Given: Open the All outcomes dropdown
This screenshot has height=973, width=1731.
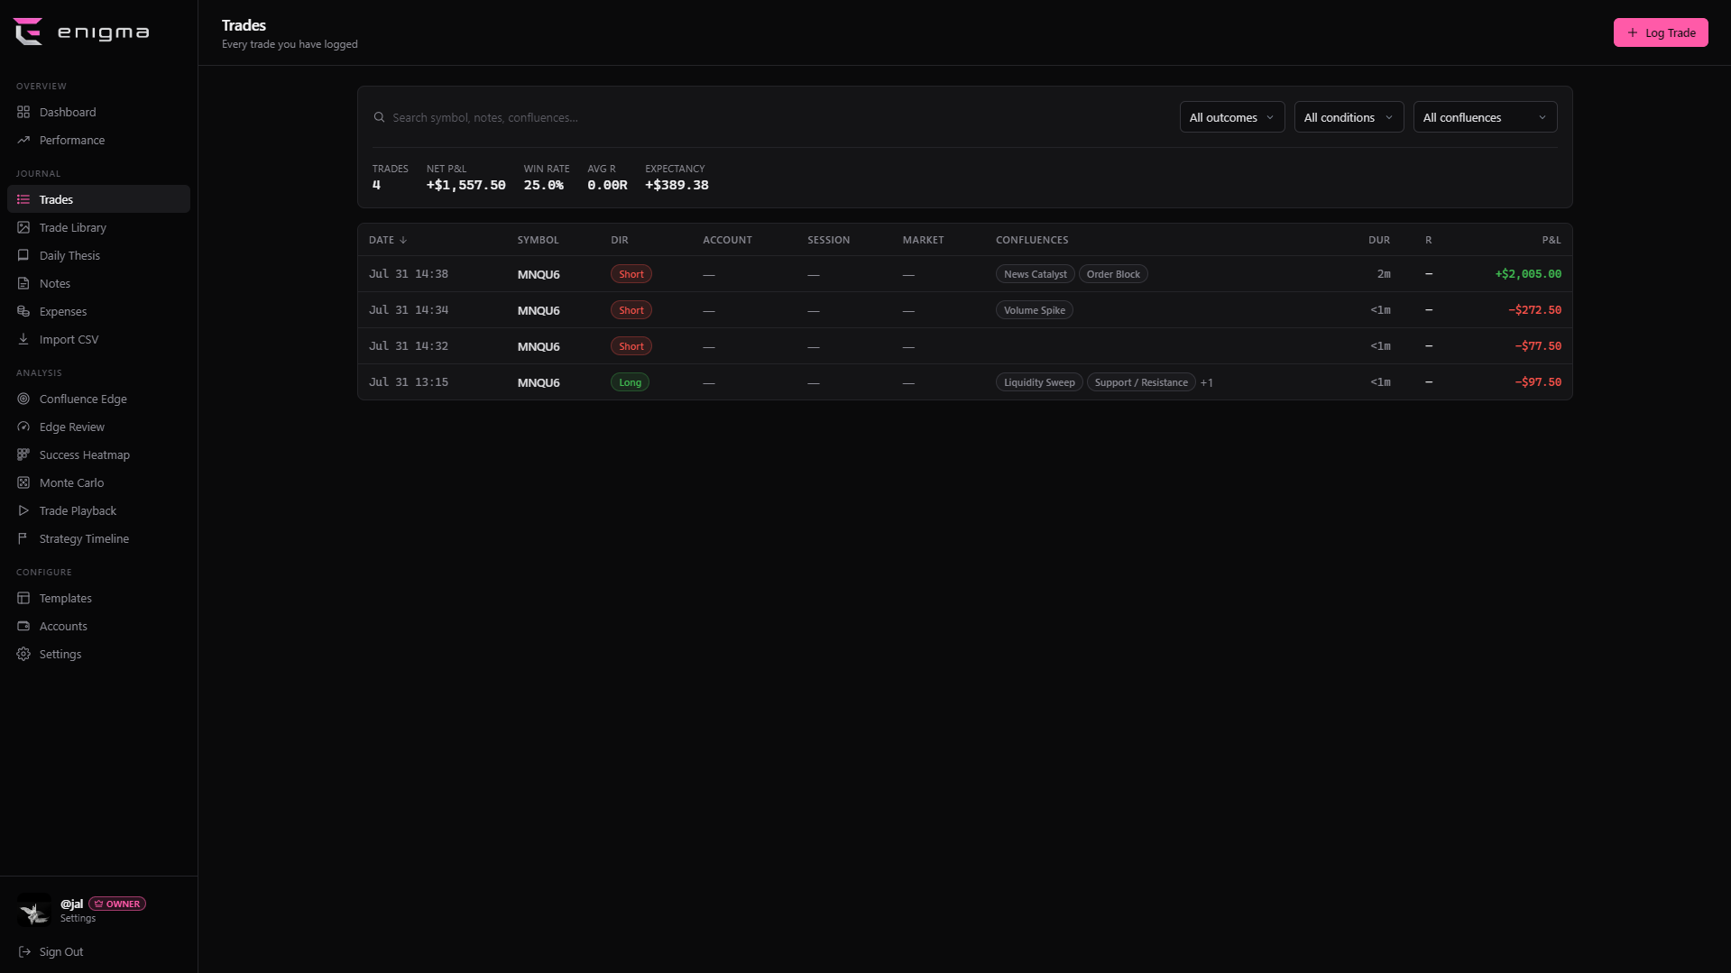Looking at the screenshot, I should (x=1231, y=117).
